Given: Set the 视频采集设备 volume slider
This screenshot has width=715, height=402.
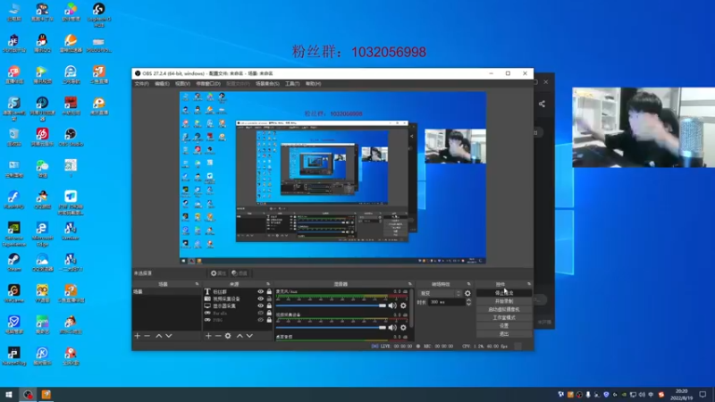Looking at the screenshot, I should [331, 327].
